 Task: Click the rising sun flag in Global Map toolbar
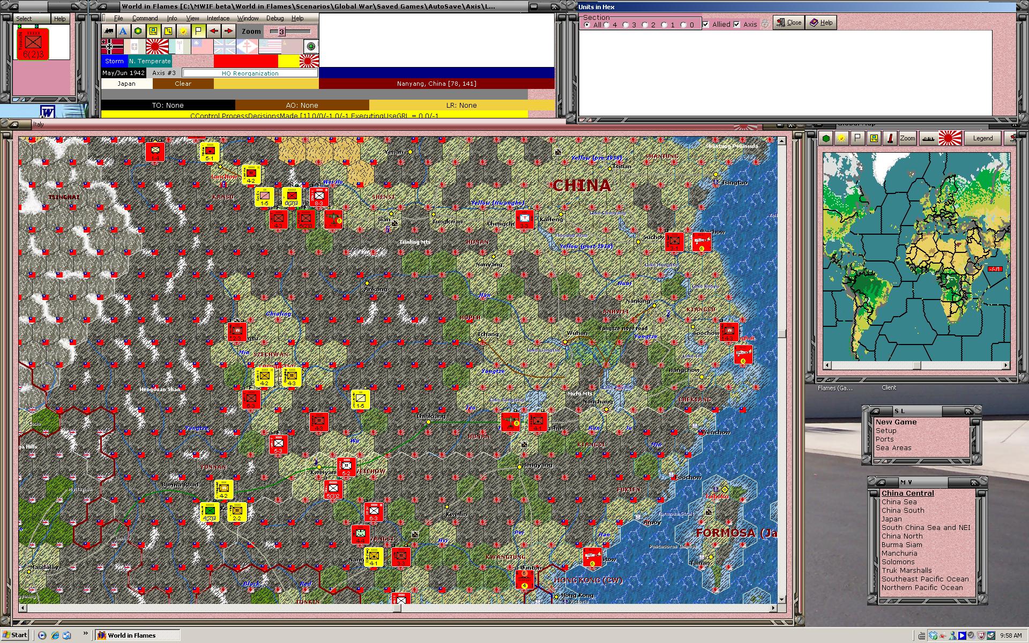(x=950, y=138)
